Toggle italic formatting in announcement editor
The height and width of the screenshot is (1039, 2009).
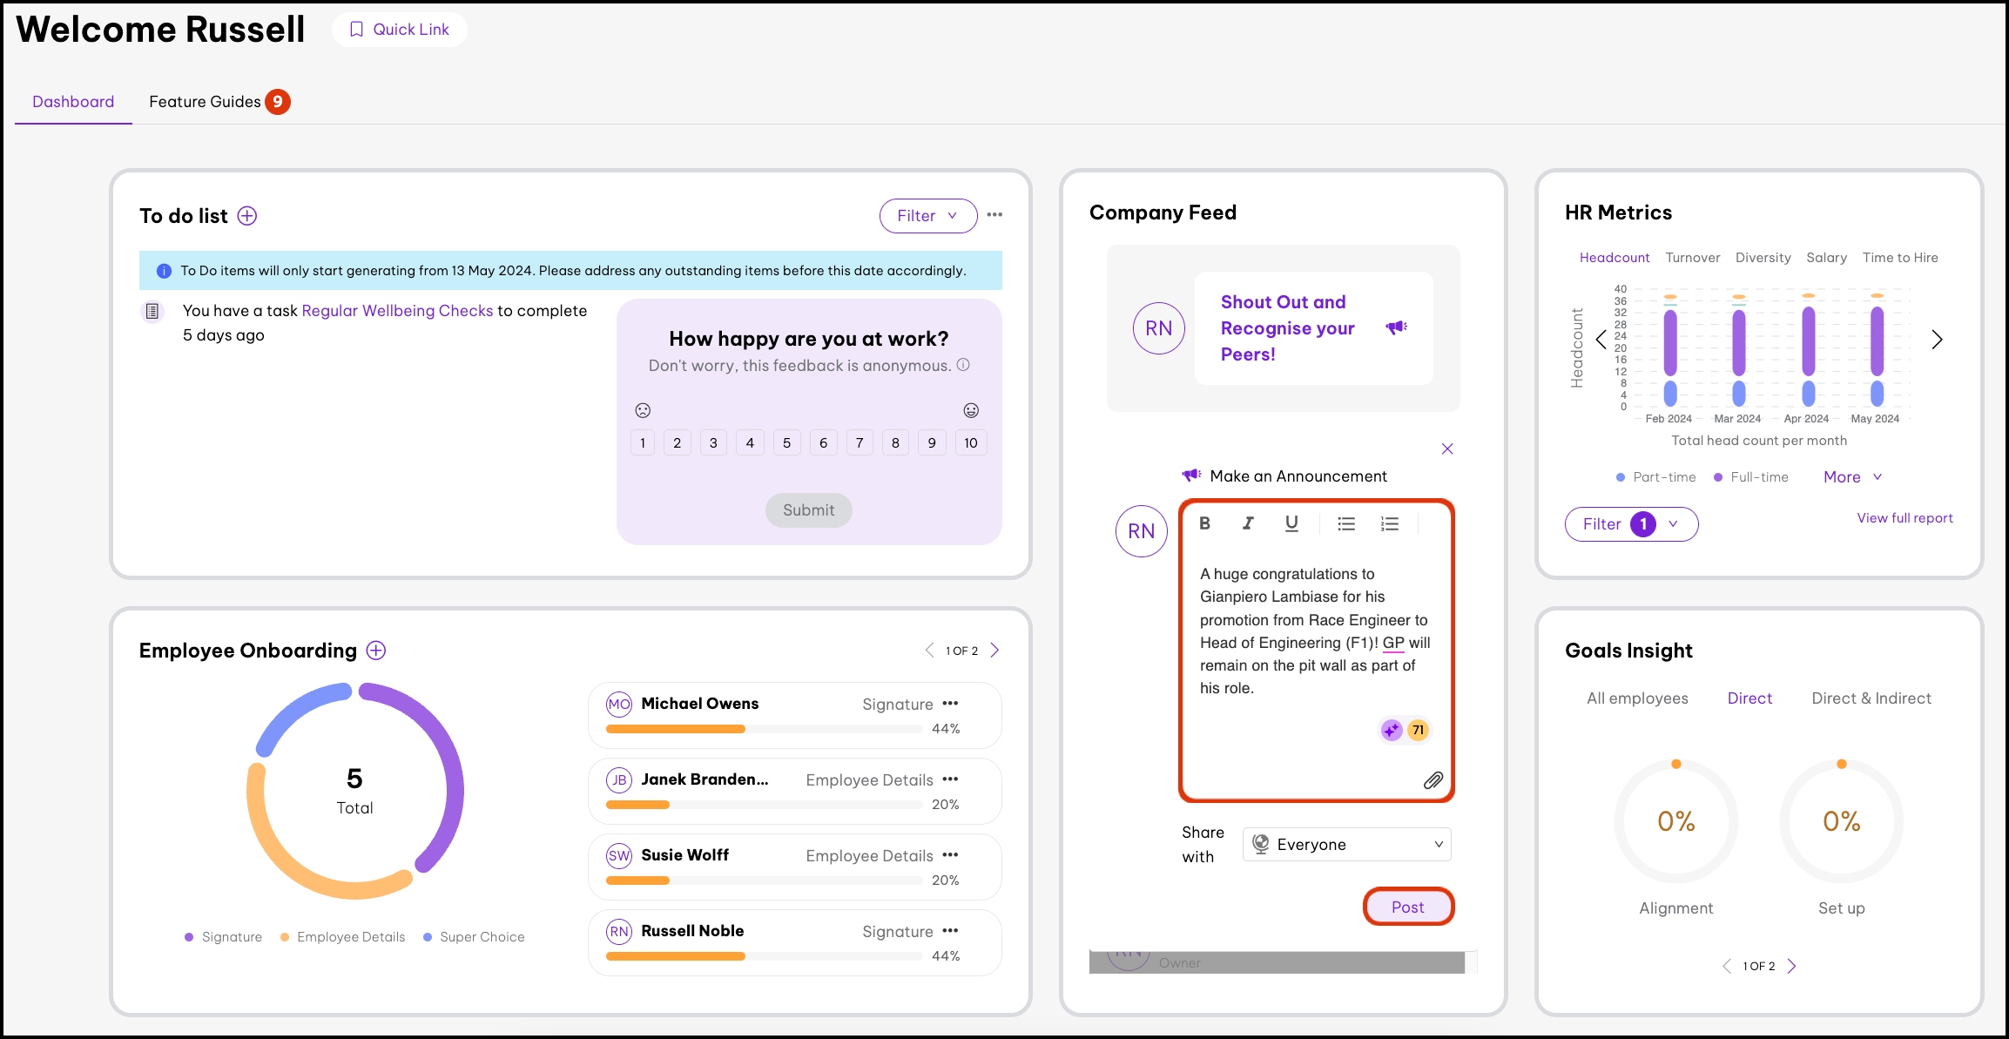pyautogui.click(x=1248, y=523)
